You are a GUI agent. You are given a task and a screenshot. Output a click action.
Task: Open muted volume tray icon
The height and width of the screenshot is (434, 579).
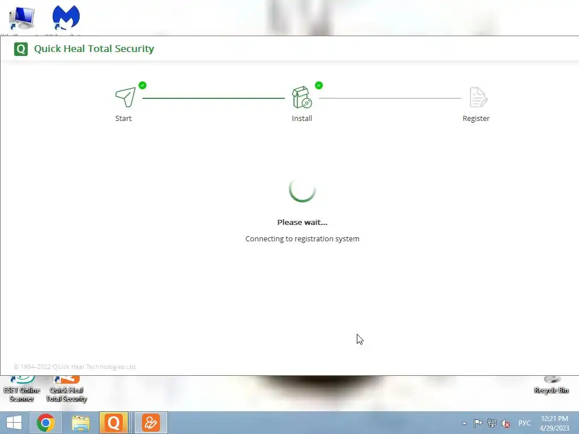[x=505, y=423]
